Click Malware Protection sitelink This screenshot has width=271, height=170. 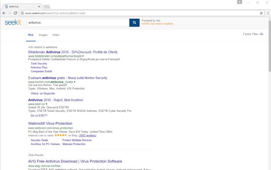coord(74,144)
